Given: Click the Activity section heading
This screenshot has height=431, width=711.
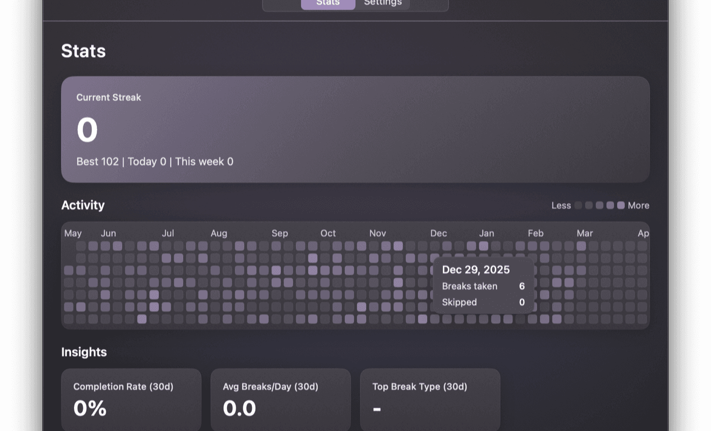Looking at the screenshot, I should (83, 205).
